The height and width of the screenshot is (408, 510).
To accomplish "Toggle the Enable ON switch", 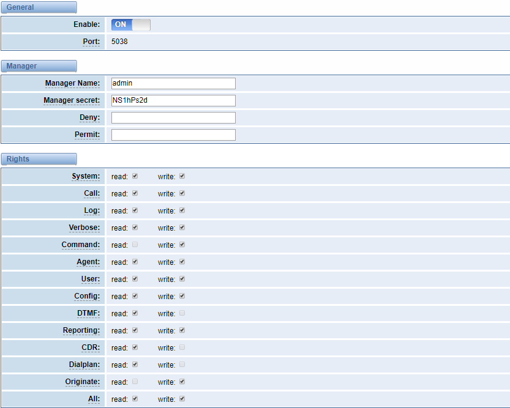I will tap(131, 24).
